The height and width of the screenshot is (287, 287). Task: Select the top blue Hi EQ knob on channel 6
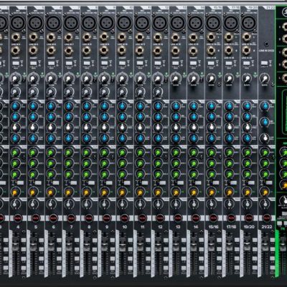point(51,106)
